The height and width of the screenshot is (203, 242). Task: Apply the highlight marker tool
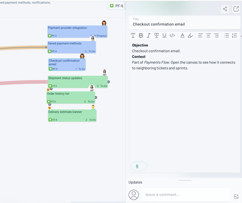point(190,35)
